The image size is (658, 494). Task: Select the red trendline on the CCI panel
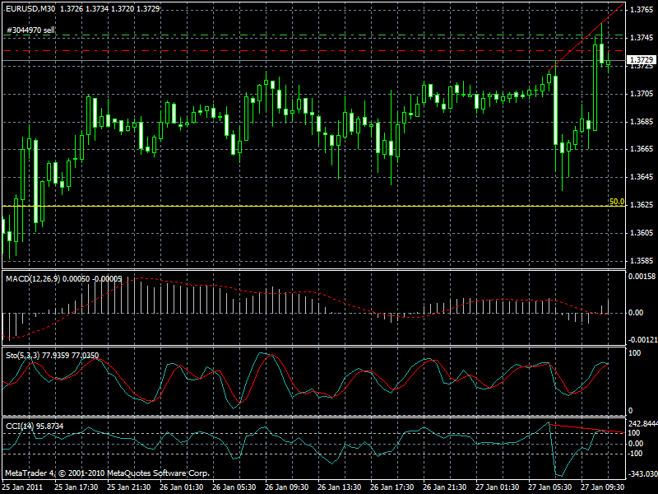click(586, 428)
